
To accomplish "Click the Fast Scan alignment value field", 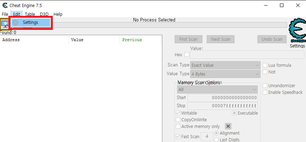I will 207,136.
